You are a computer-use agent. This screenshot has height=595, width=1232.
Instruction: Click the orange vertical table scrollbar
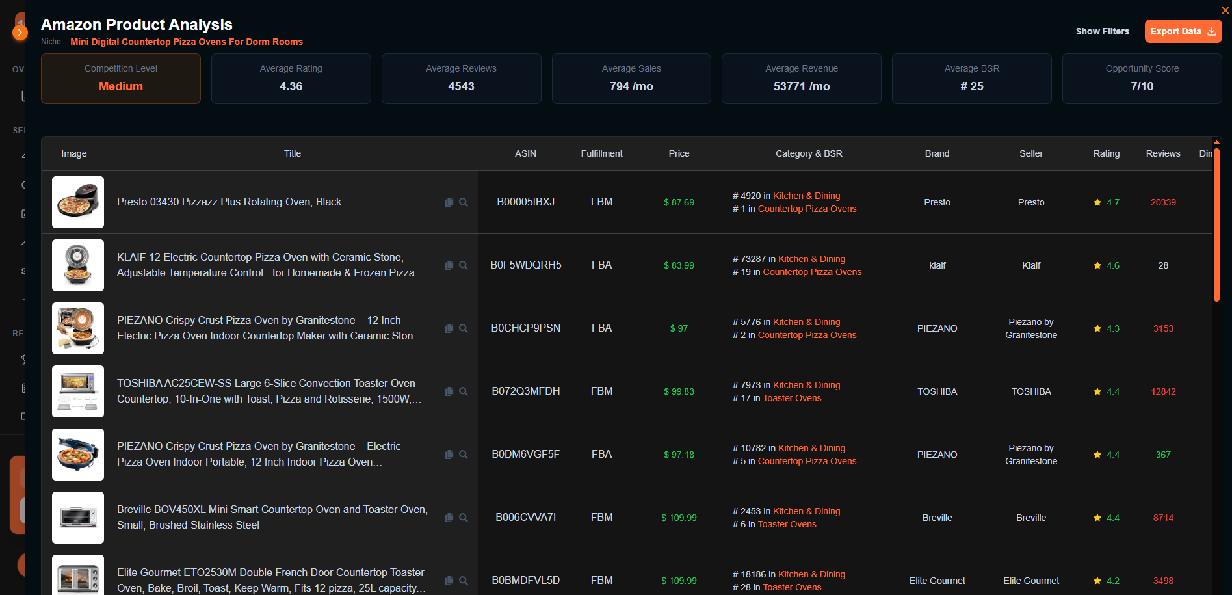pyautogui.click(x=1216, y=224)
